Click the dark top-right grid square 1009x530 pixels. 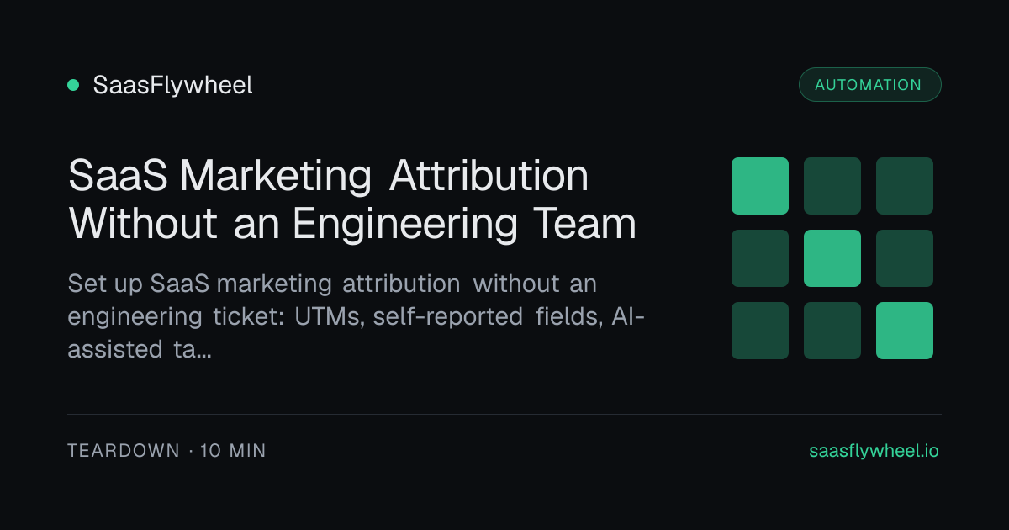[x=905, y=186]
